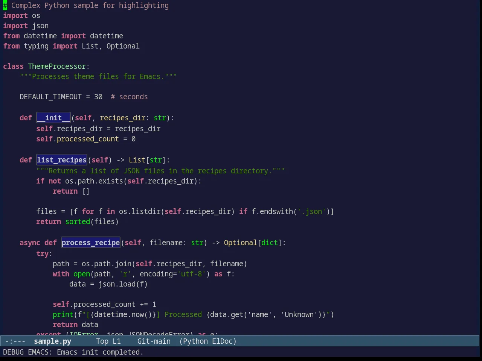Click the Git-main version control indicator

click(154, 341)
